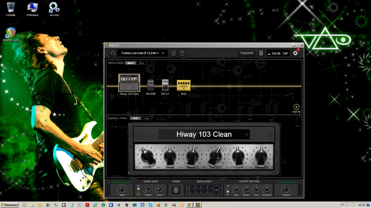Switch signal path to DUAL
The width and height of the screenshot is (371, 208).
click(141, 63)
